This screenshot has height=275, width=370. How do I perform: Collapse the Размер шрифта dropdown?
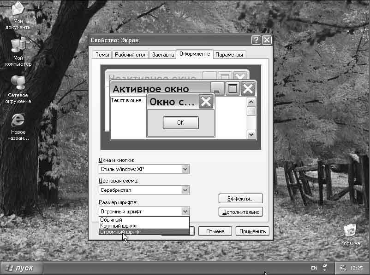tap(185, 212)
